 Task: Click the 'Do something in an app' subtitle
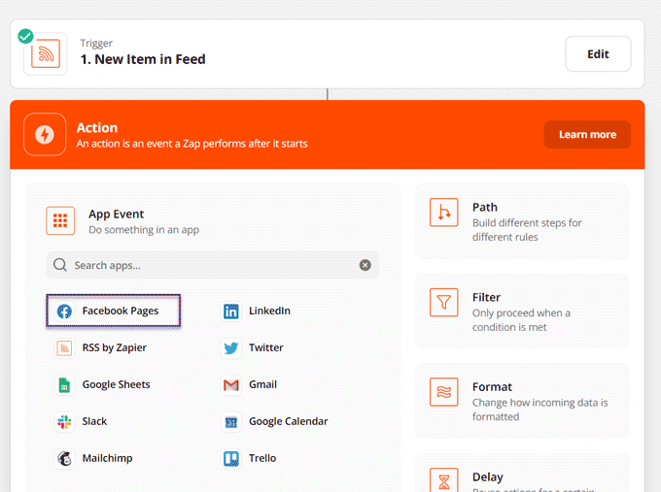[x=144, y=230]
